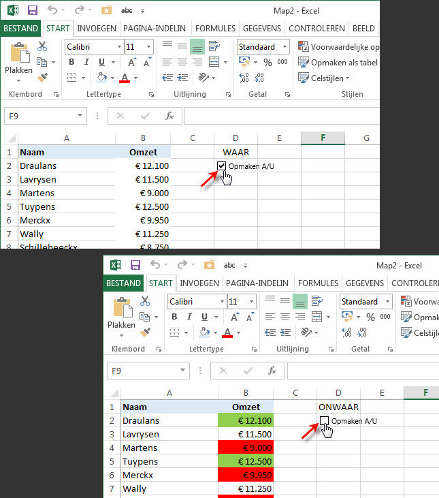439x498 pixels.
Task: Toggle Bold in top window
Action: coord(71,62)
